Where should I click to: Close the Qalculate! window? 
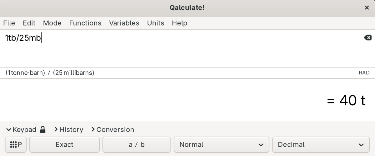[x=367, y=8]
